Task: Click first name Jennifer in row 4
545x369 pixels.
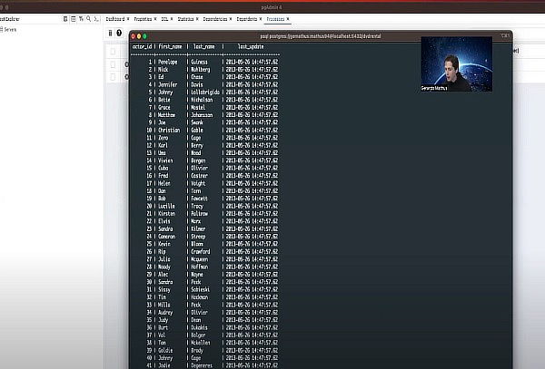Action: 168,84
